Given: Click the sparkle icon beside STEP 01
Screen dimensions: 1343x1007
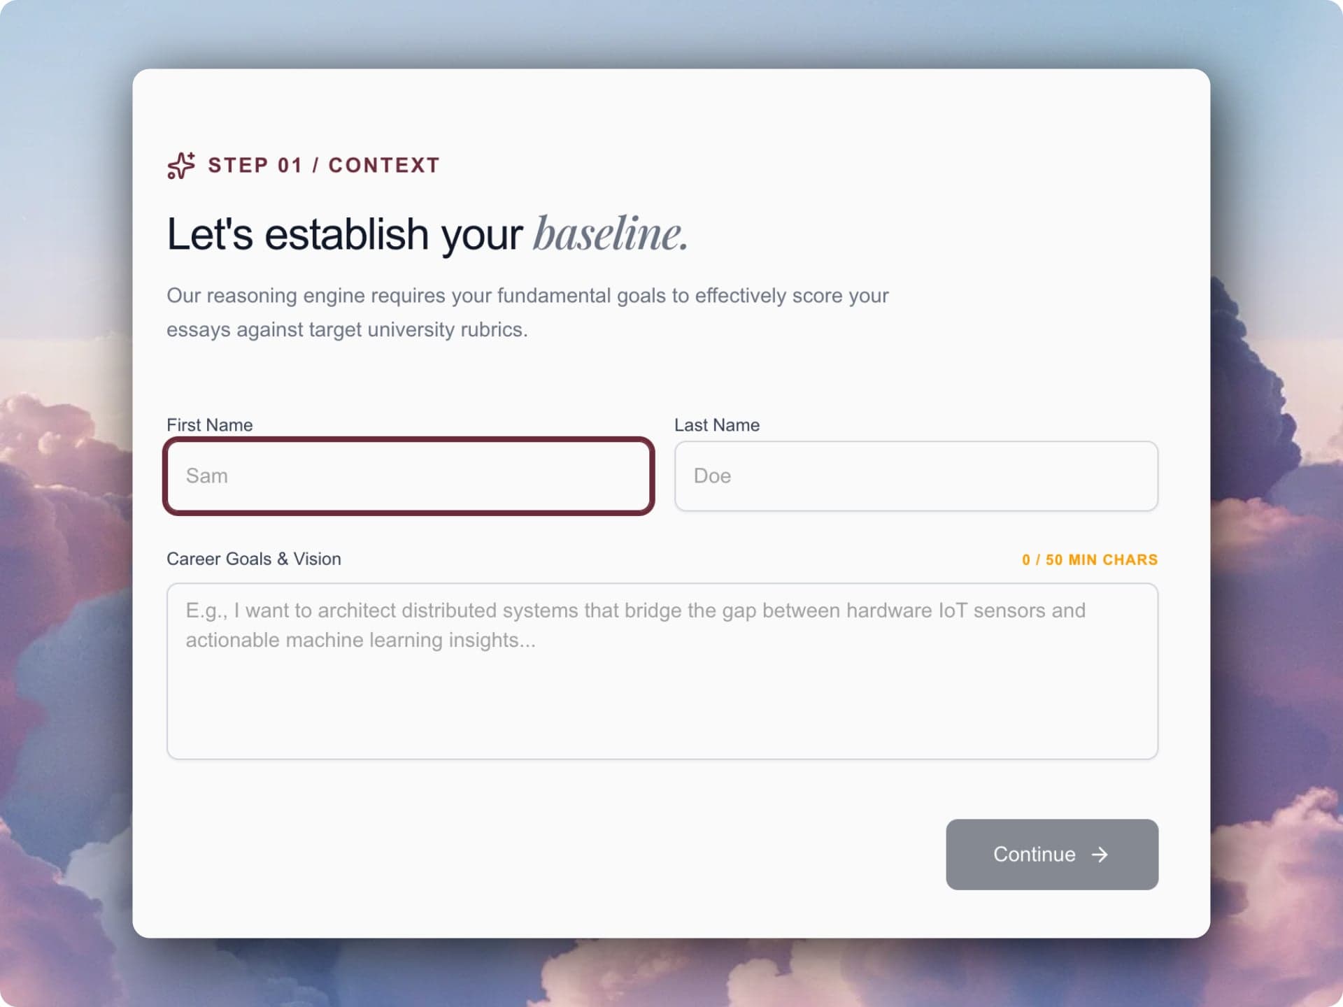Looking at the screenshot, I should click(180, 166).
